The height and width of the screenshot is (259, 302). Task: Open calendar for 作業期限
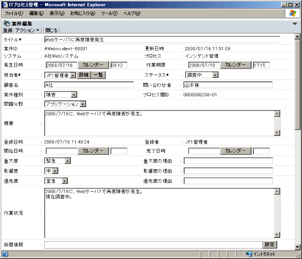pyautogui.click(x=236, y=65)
